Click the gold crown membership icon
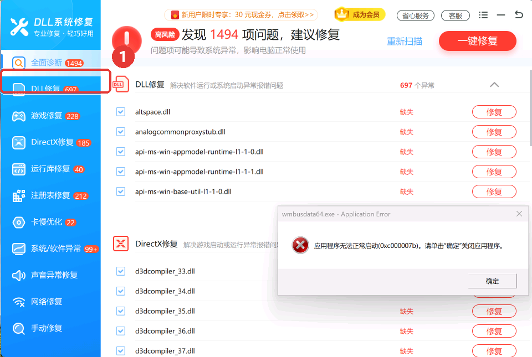This screenshot has width=532, height=357. coord(342,14)
